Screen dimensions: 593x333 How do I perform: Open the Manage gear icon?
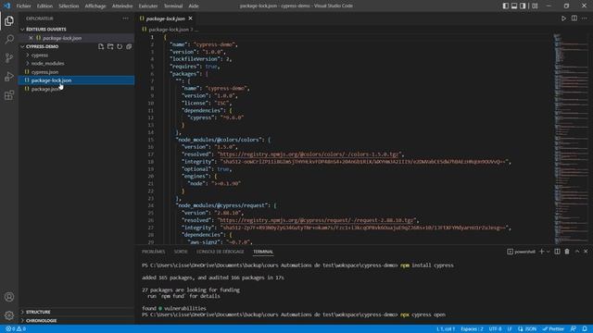(x=9, y=315)
